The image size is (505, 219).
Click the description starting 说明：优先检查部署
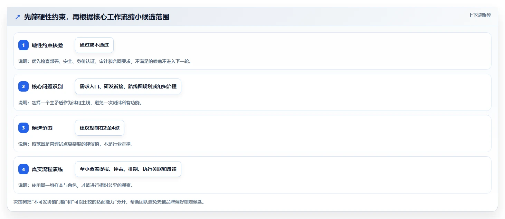point(105,61)
